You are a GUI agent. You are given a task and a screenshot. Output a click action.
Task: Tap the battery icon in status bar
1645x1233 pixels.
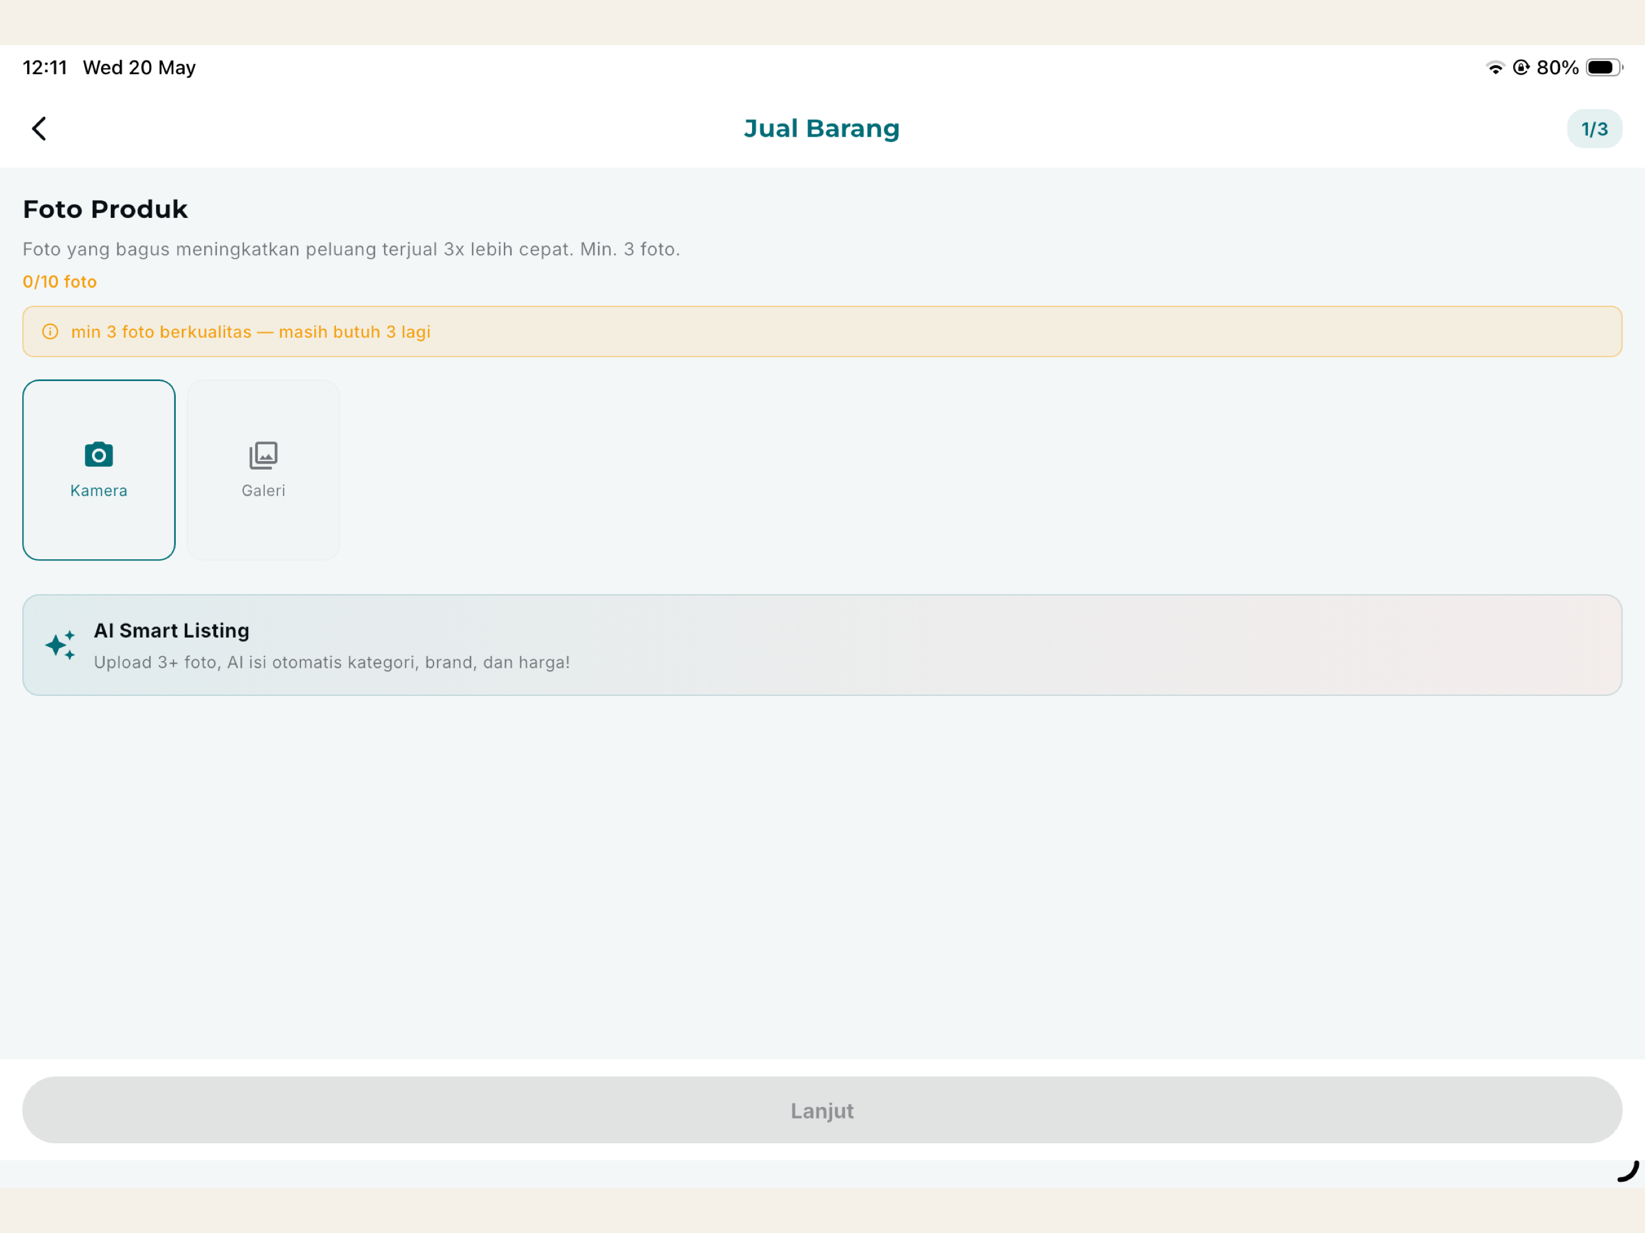click(x=1604, y=67)
